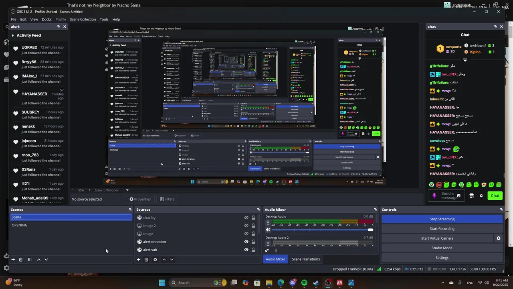Move source up in the Sources toolbar
This screenshot has width=513, height=289.
tap(164, 260)
